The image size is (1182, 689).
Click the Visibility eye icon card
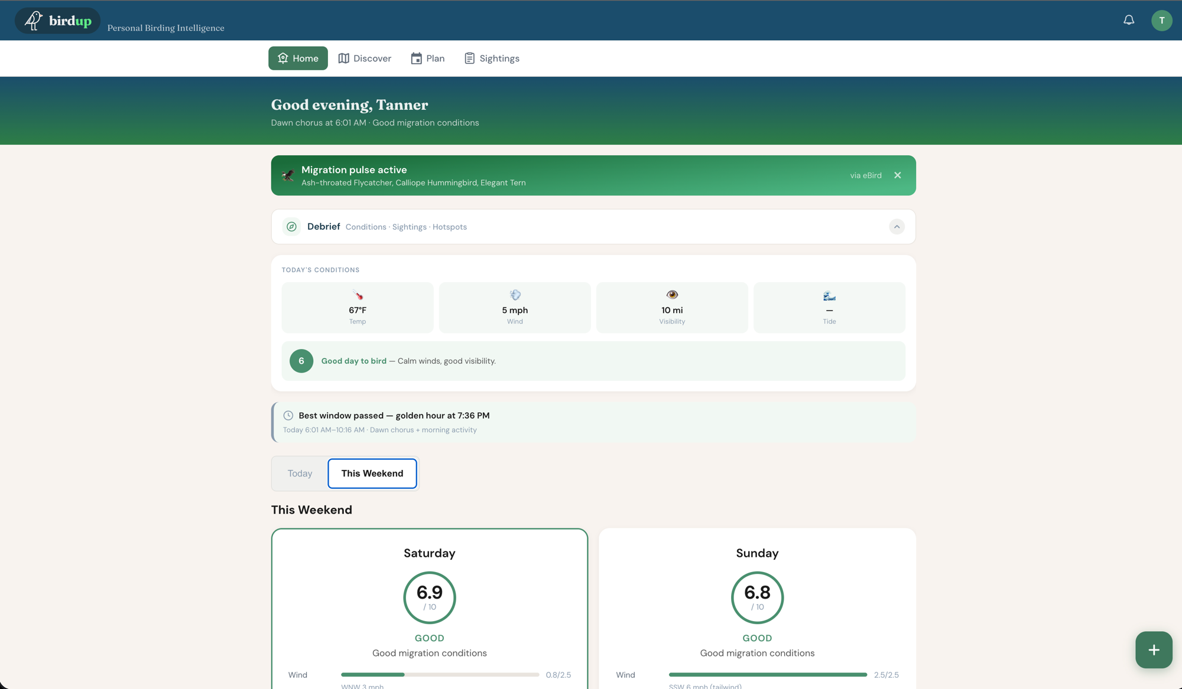click(672, 307)
